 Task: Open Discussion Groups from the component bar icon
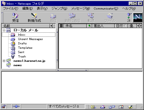112,107
